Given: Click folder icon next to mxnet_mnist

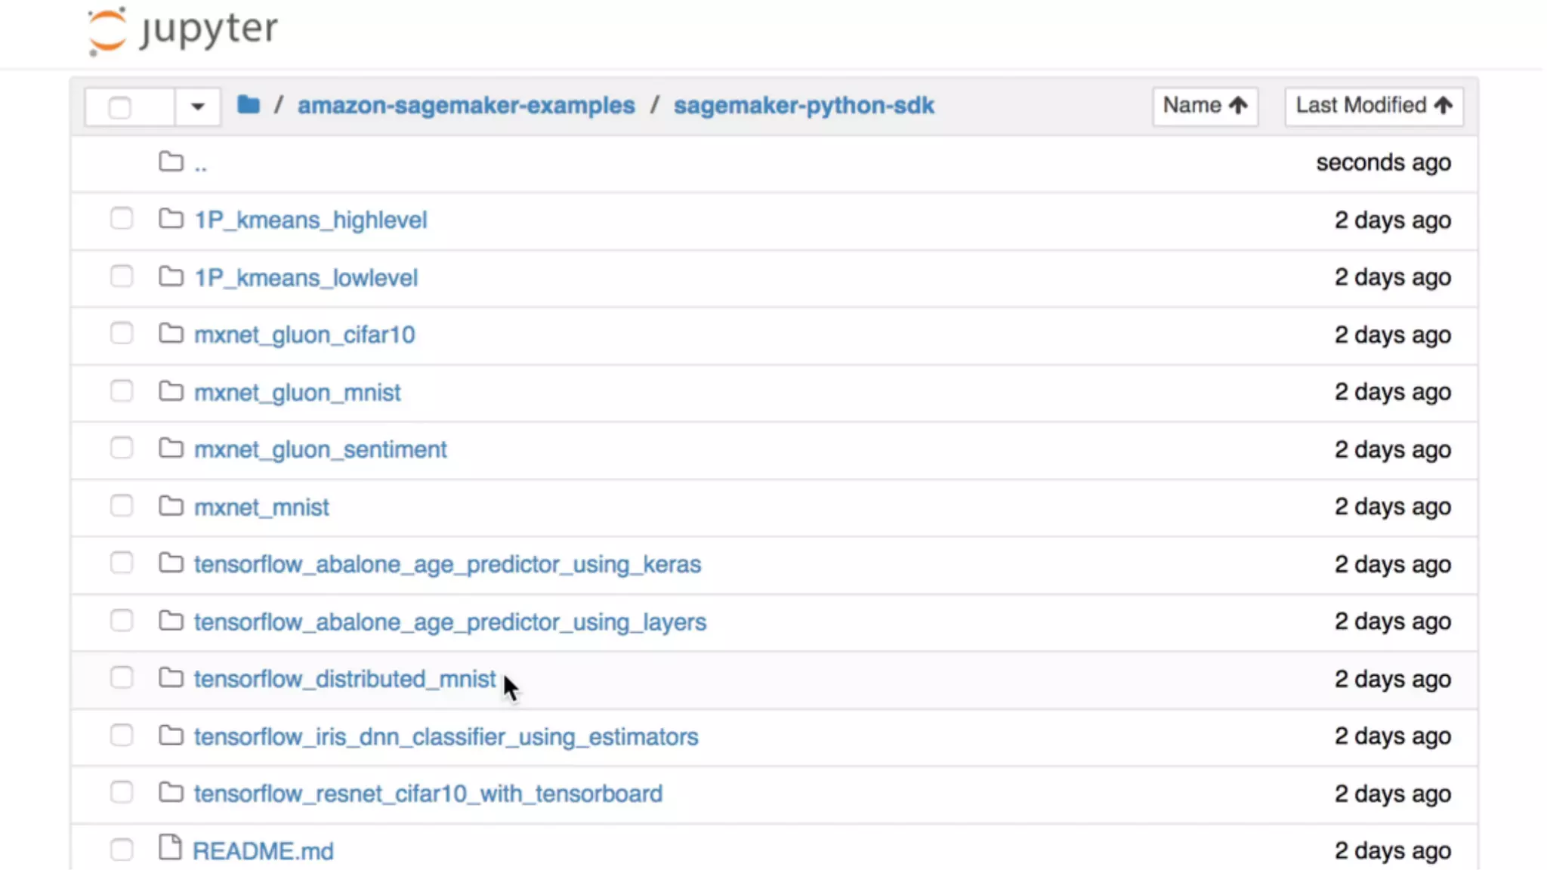Looking at the screenshot, I should click(x=171, y=506).
